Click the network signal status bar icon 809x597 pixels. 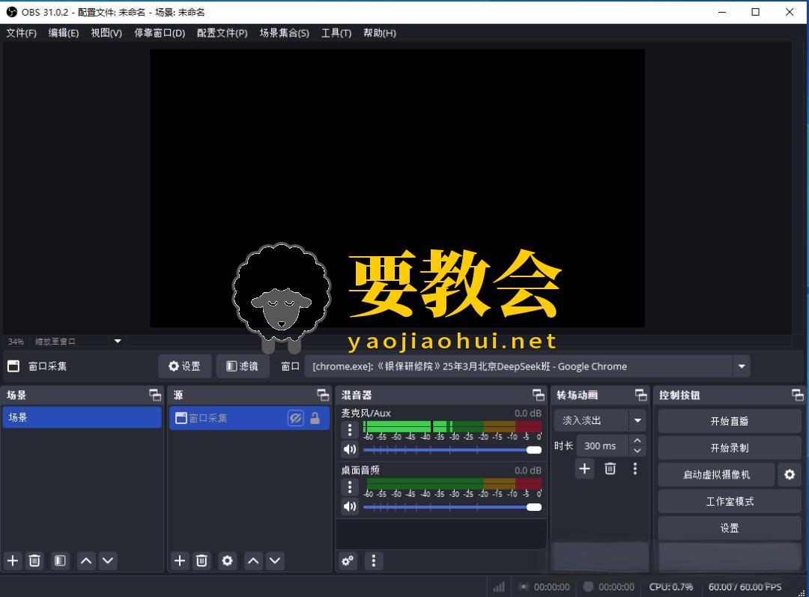coord(499,587)
